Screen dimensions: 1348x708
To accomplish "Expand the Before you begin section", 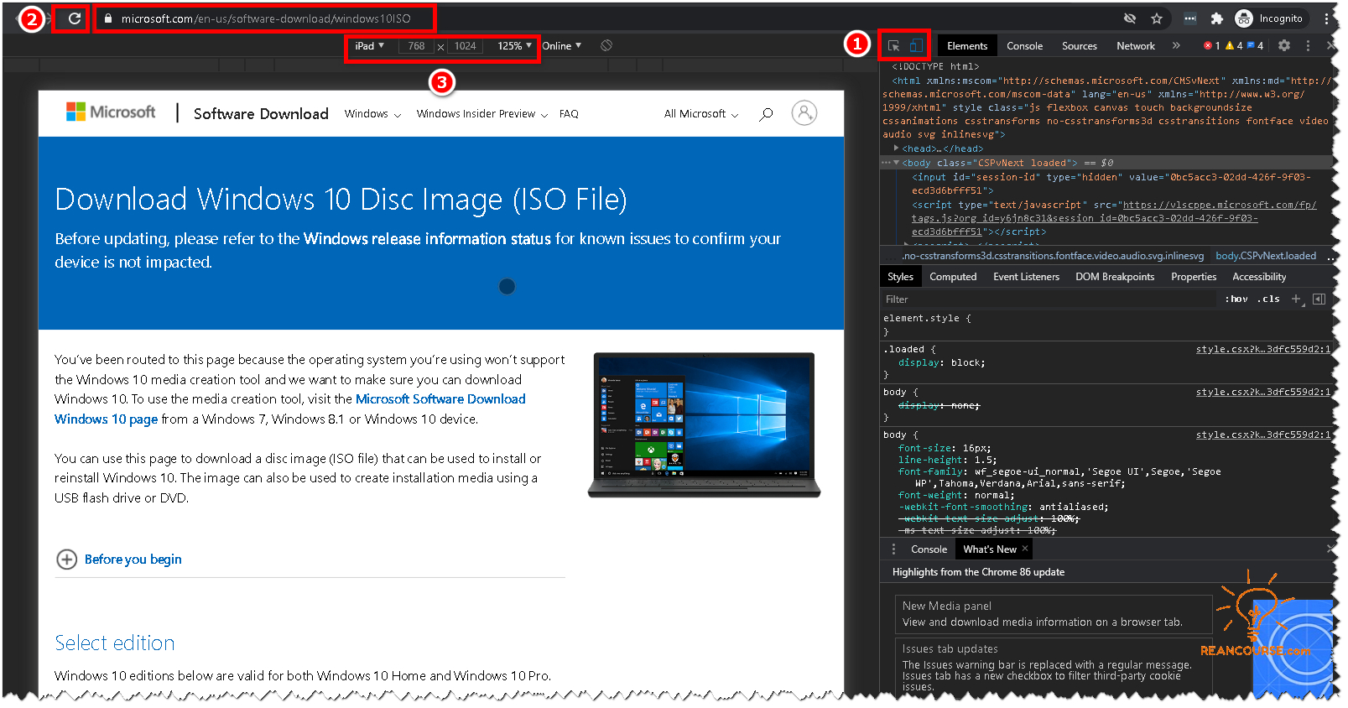I will click(118, 560).
